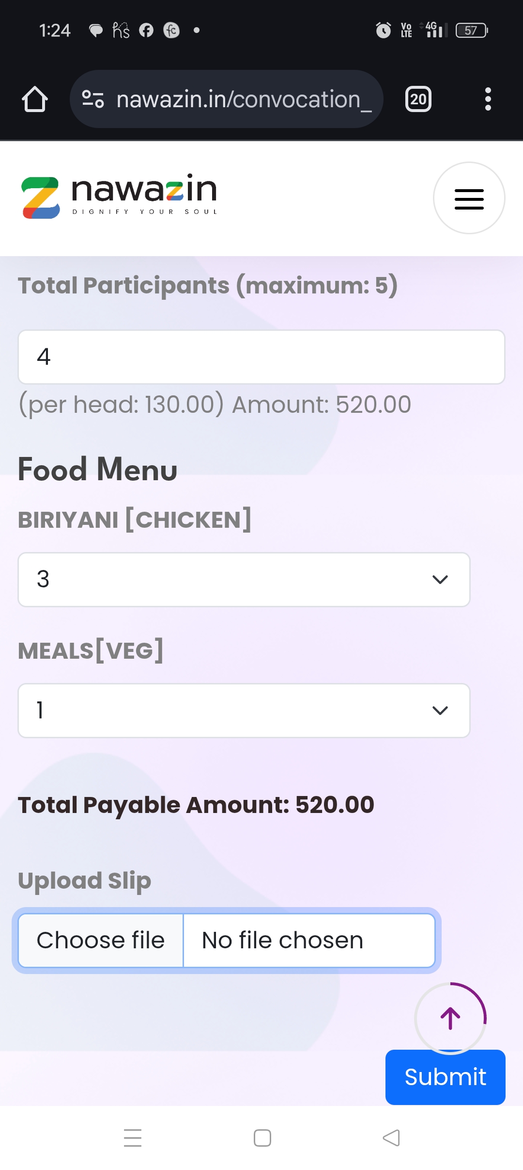This screenshot has height=1170, width=523.
Task: Open the site settings icon in address bar
Action: tap(93, 99)
